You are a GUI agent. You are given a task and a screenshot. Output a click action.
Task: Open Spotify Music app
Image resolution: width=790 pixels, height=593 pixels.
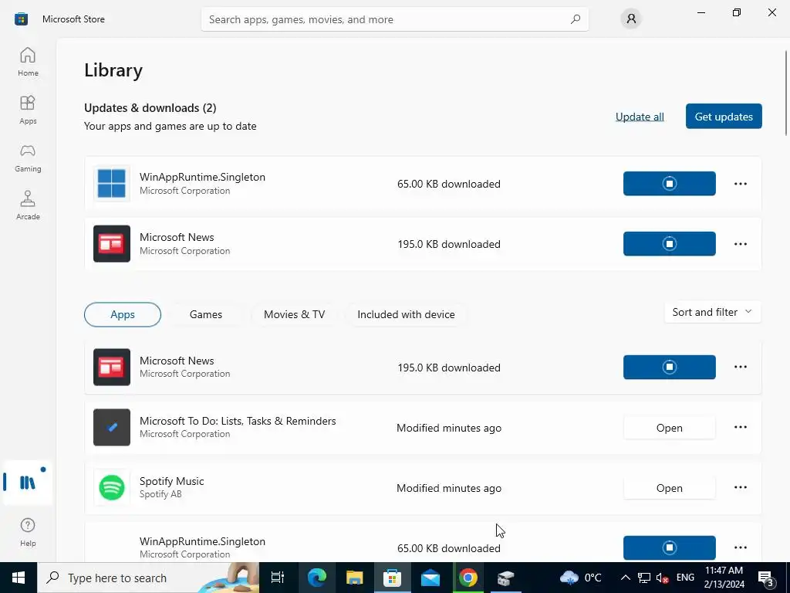click(x=669, y=488)
